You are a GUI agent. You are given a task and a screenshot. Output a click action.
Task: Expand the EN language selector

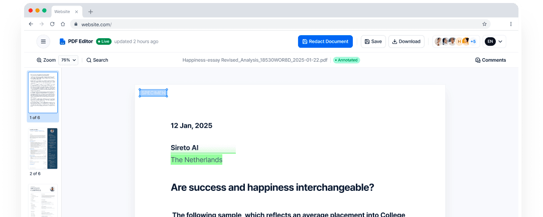[x=494, y=42]
